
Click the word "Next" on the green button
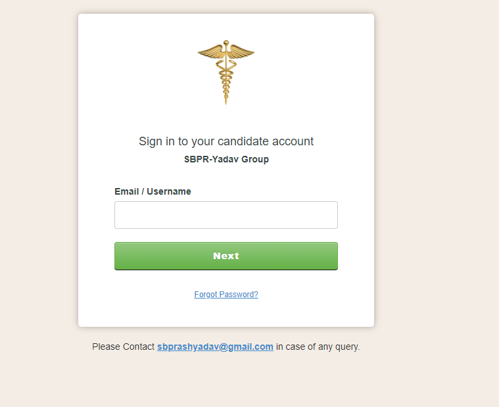226,256
